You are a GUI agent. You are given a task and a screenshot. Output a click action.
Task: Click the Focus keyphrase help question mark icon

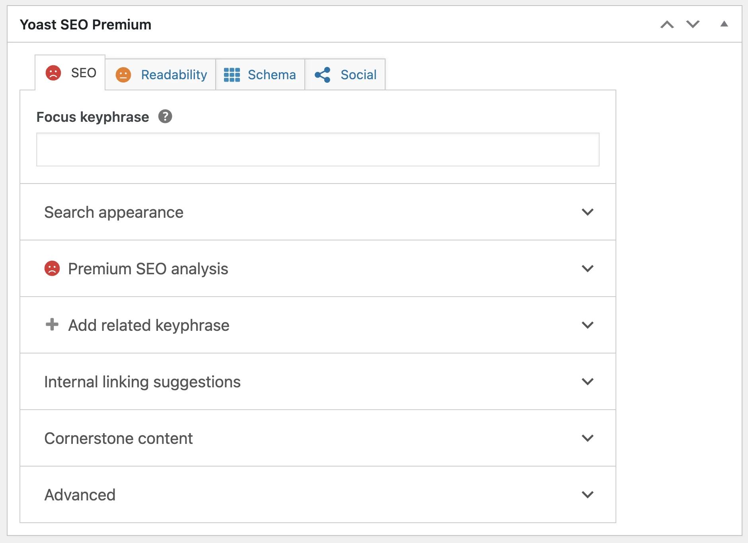[x=165, y=117]
